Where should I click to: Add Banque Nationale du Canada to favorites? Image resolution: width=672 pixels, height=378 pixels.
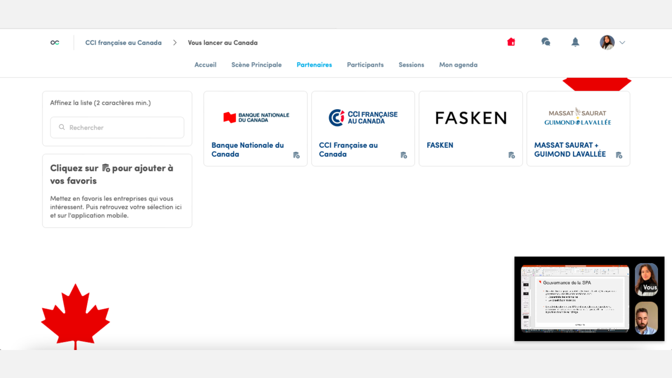pyautogui.click(x=296, y=155)
